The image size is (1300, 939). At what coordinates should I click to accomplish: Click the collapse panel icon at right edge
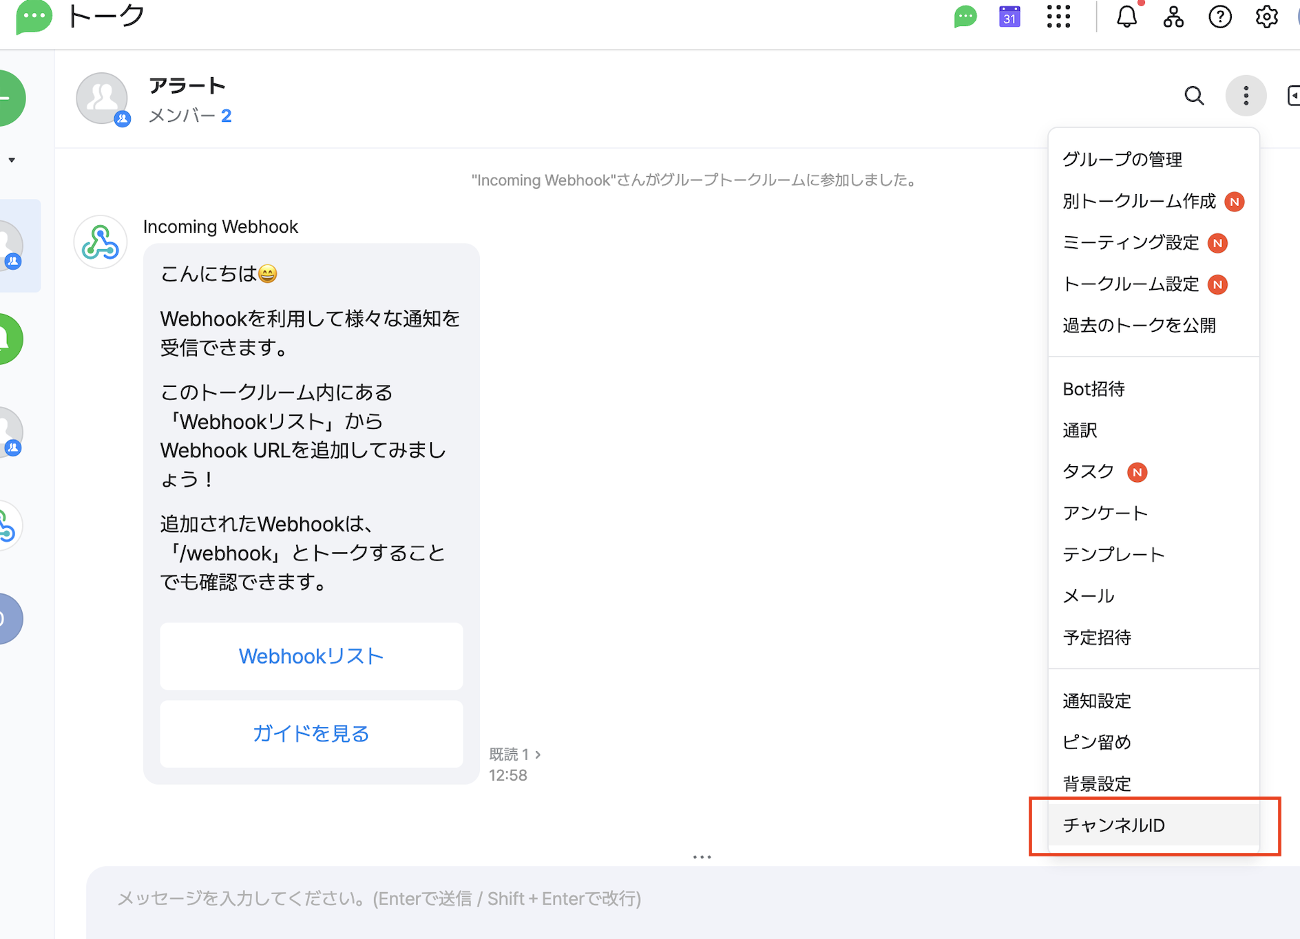pos(1293,96)
